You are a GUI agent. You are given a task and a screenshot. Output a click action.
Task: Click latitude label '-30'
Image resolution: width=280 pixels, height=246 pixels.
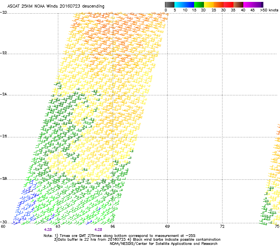(x=3, y=222)
